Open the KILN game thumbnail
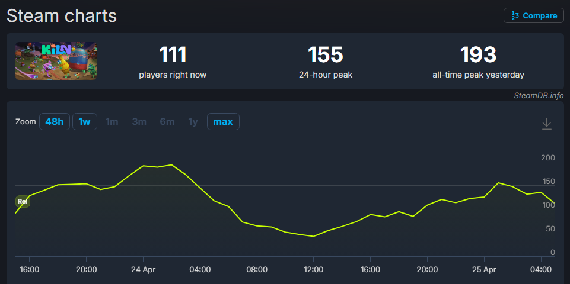Viewport: 570px width, 284px height. click(56, 61)
